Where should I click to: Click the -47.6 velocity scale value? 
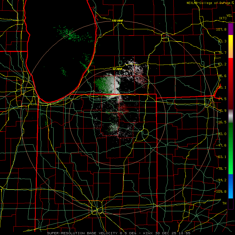point(221,145)
